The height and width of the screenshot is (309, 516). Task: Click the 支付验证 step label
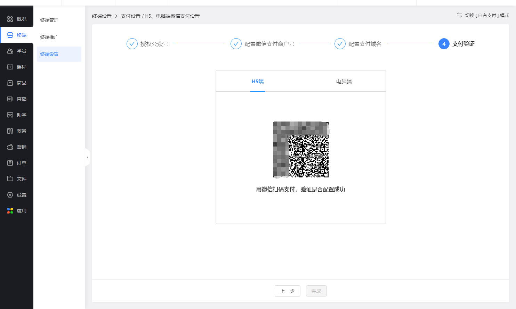(x=463, y=44)
